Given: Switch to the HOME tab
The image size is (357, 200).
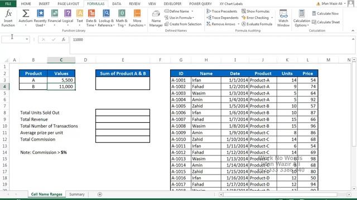Looking at the screenshot, I should coord(26,4).
